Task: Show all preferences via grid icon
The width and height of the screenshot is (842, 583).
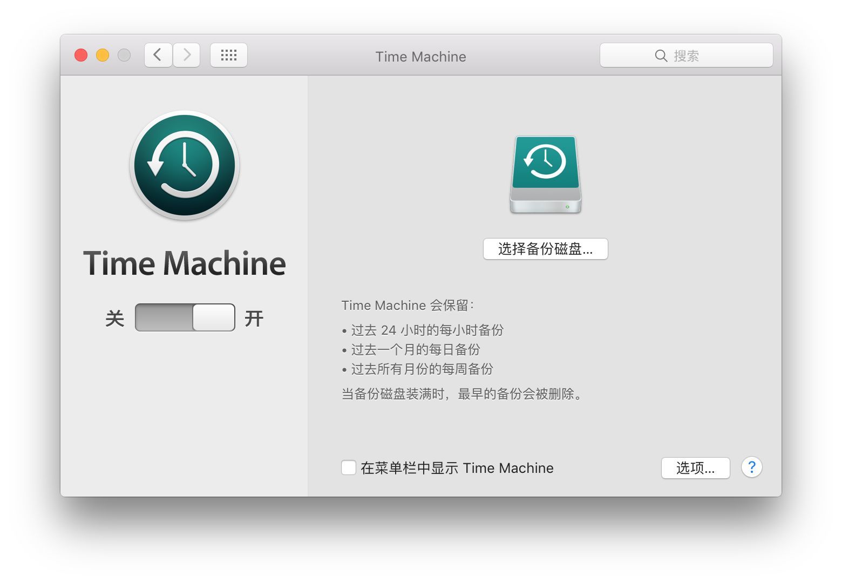Action: 229,55
